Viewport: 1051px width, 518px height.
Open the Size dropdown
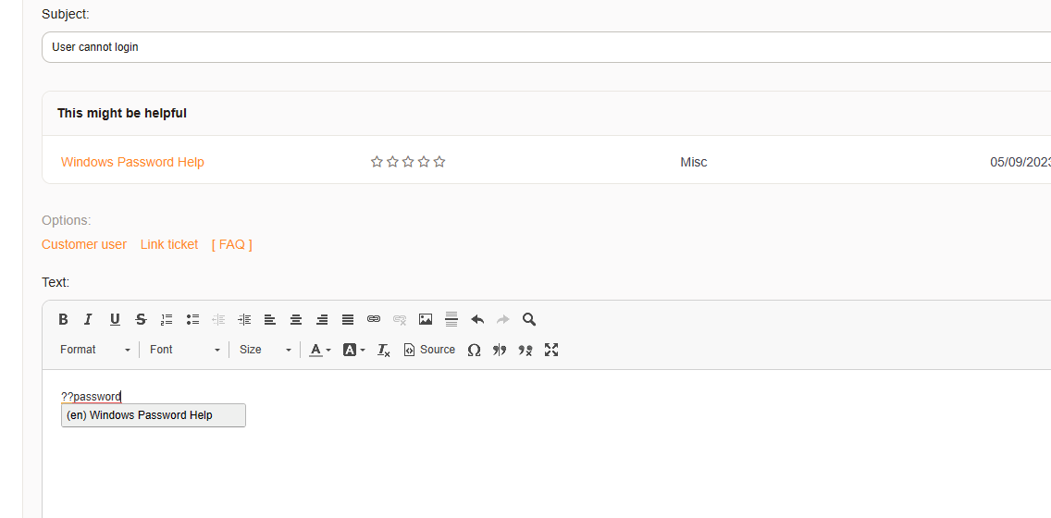(265, 350)
